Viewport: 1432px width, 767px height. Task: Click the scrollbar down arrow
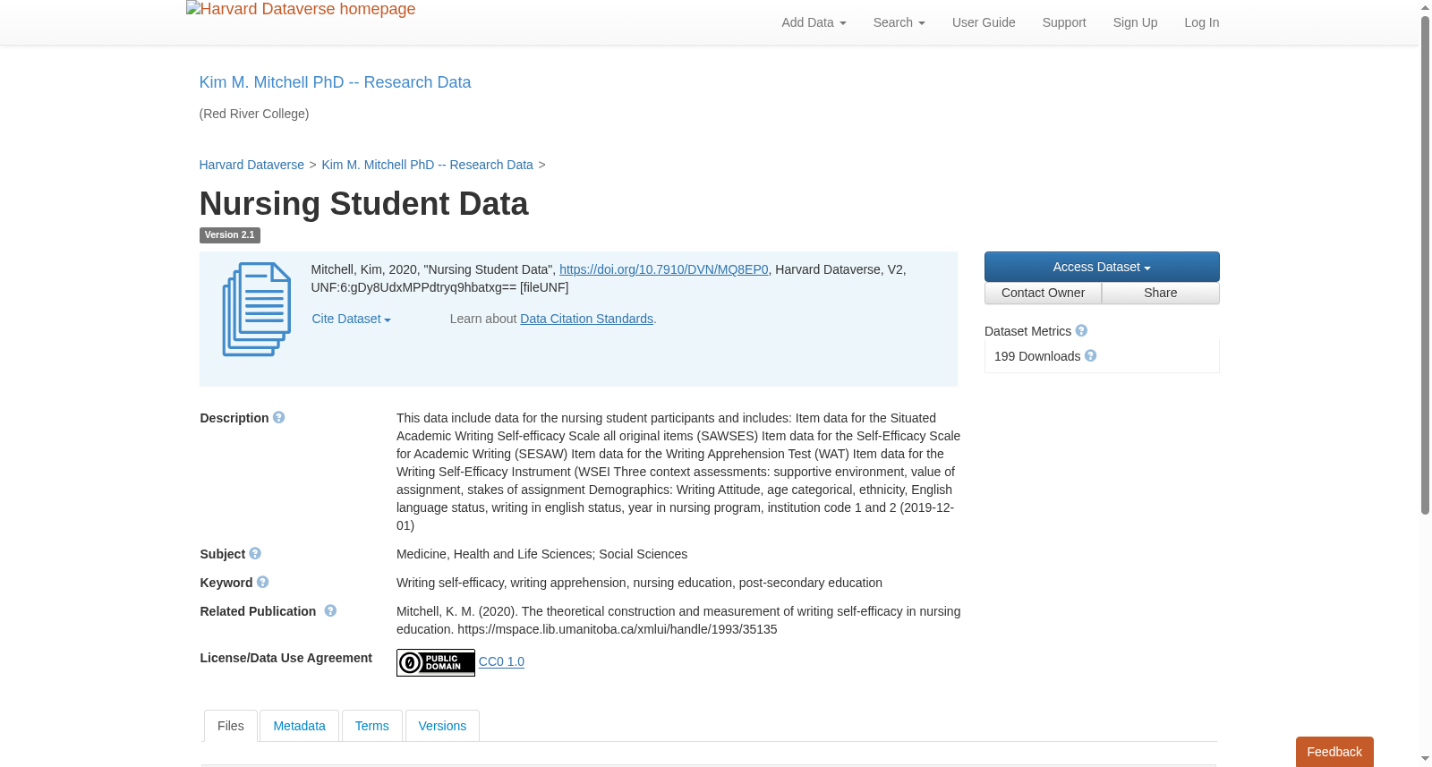tap(1425, 759)
